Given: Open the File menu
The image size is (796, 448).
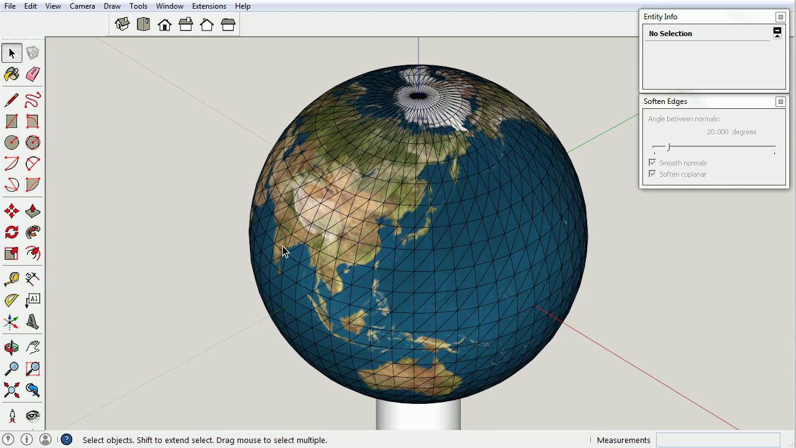Looking at the screenshot, I should [x=10, y=6].
